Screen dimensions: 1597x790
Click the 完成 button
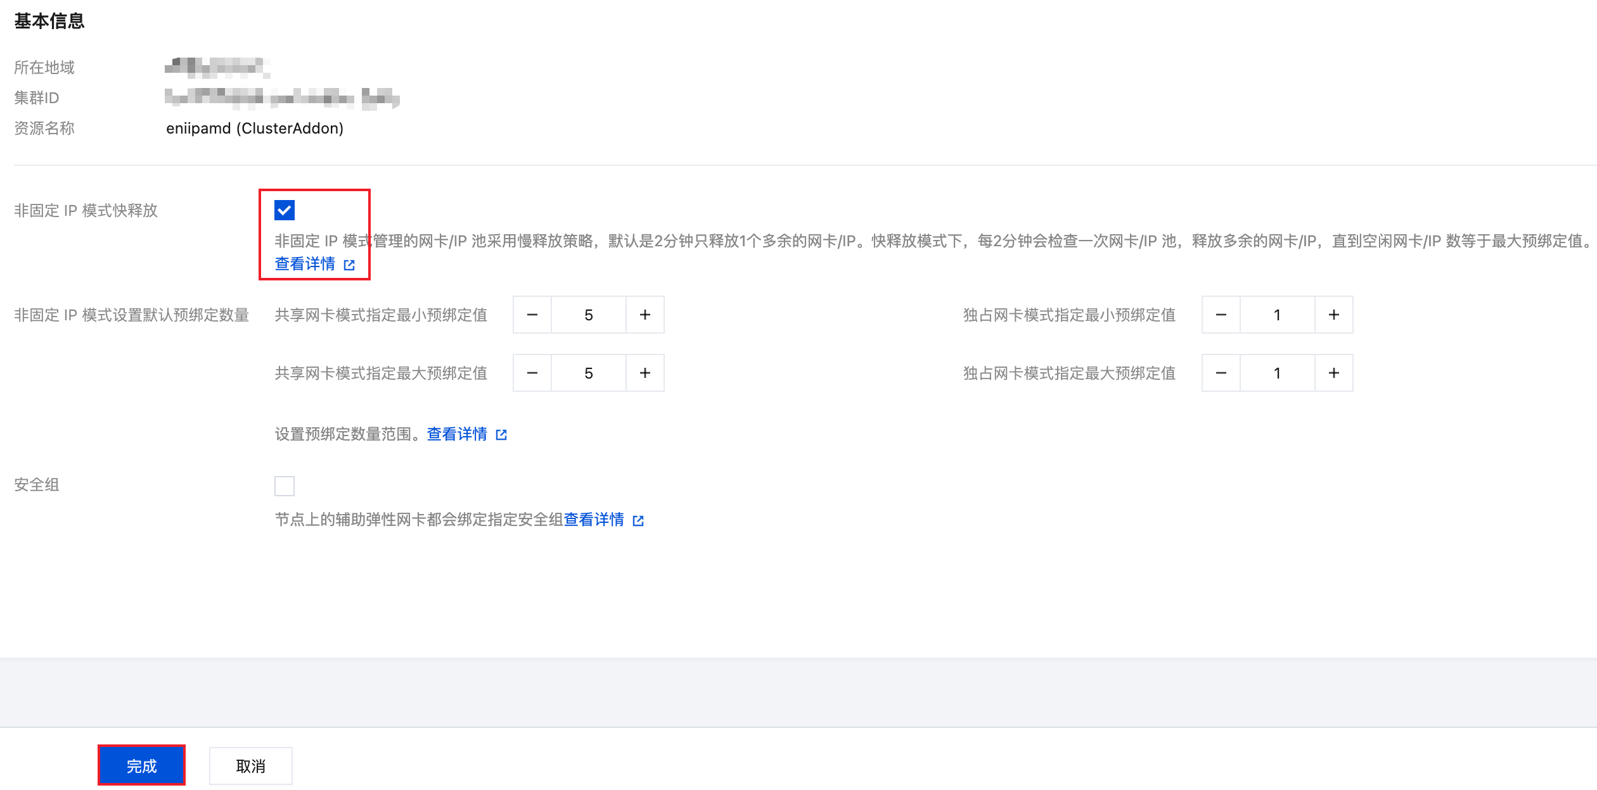click(x=141, y=766)
